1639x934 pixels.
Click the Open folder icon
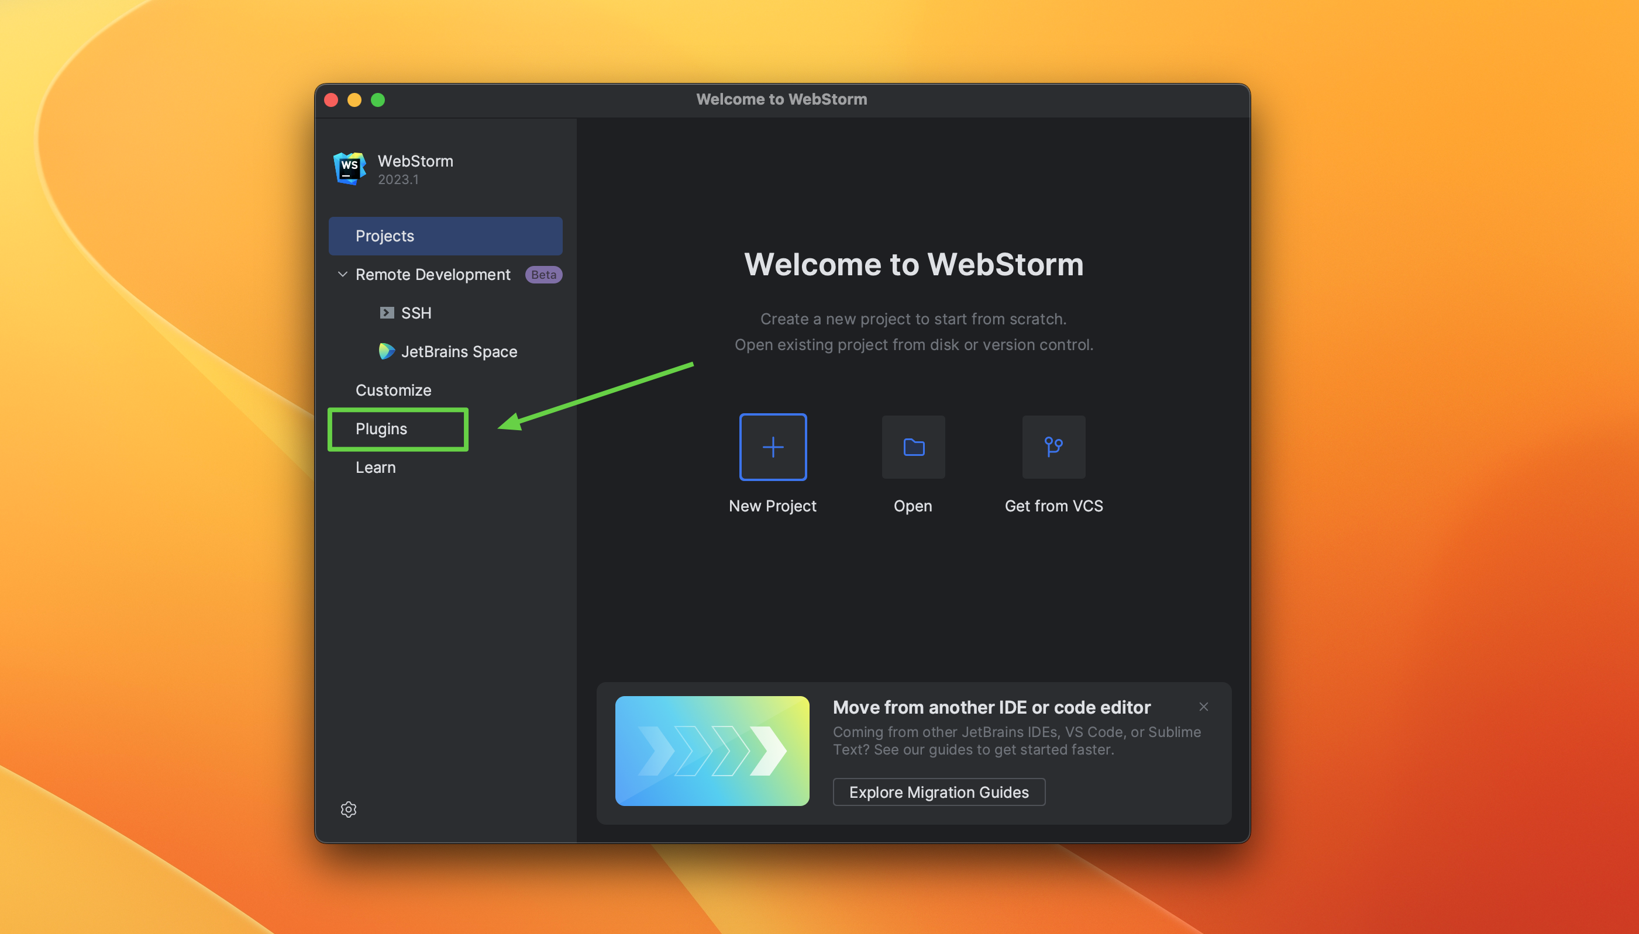tap(913, 447)
